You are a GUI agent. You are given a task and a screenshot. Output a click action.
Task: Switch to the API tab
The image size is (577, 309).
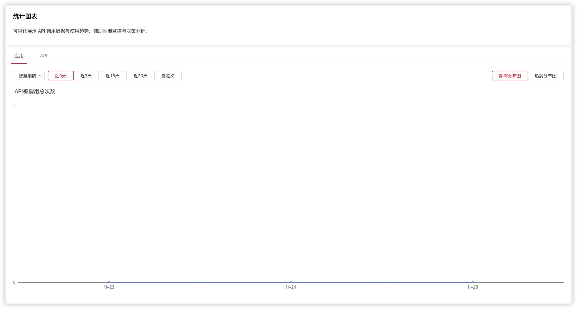pyautogui.click(x=44, y=56)
